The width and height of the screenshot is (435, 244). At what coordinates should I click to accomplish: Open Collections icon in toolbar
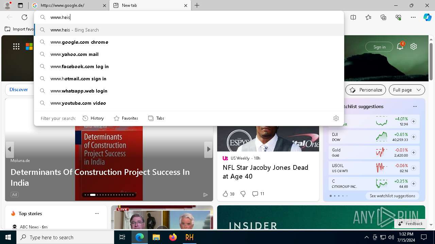[x=383, y=17]
